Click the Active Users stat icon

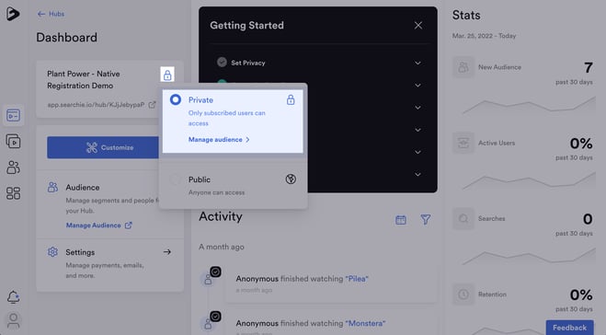coord(463,144)
